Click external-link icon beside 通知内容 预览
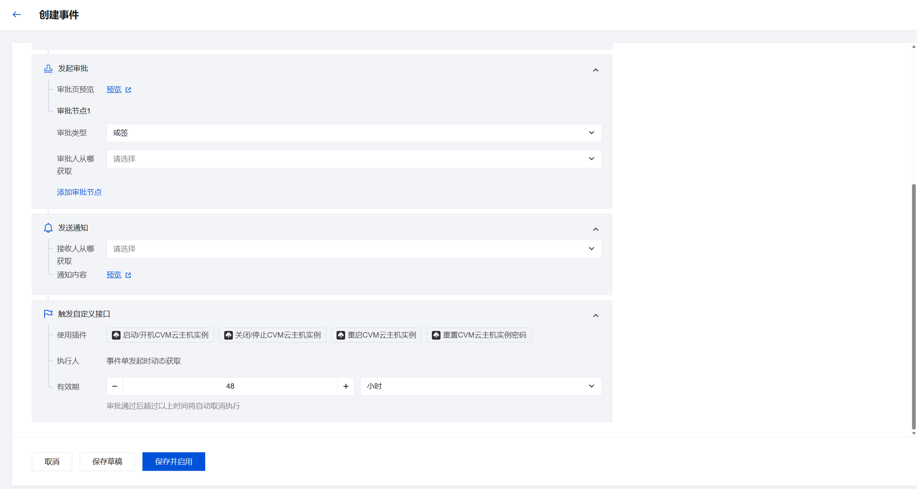Screen dimensions: 917x489 click(x=128, y=275)
